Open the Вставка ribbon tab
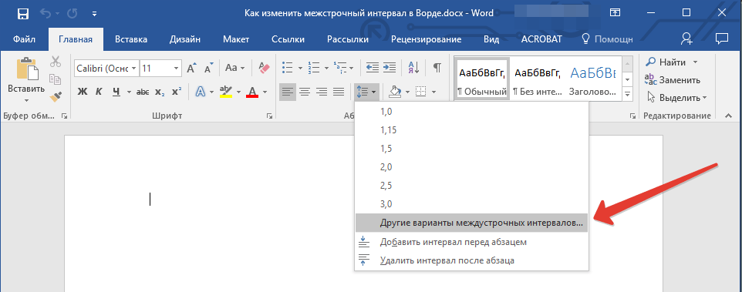This screenshot has width=742, height=292. coord(131,39)
